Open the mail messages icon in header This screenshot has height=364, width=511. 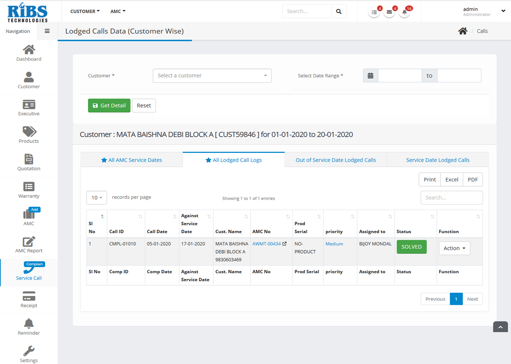(x=389, y=12)
